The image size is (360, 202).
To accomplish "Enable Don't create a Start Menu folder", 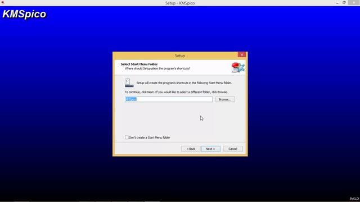I will (x=127, y=137).
